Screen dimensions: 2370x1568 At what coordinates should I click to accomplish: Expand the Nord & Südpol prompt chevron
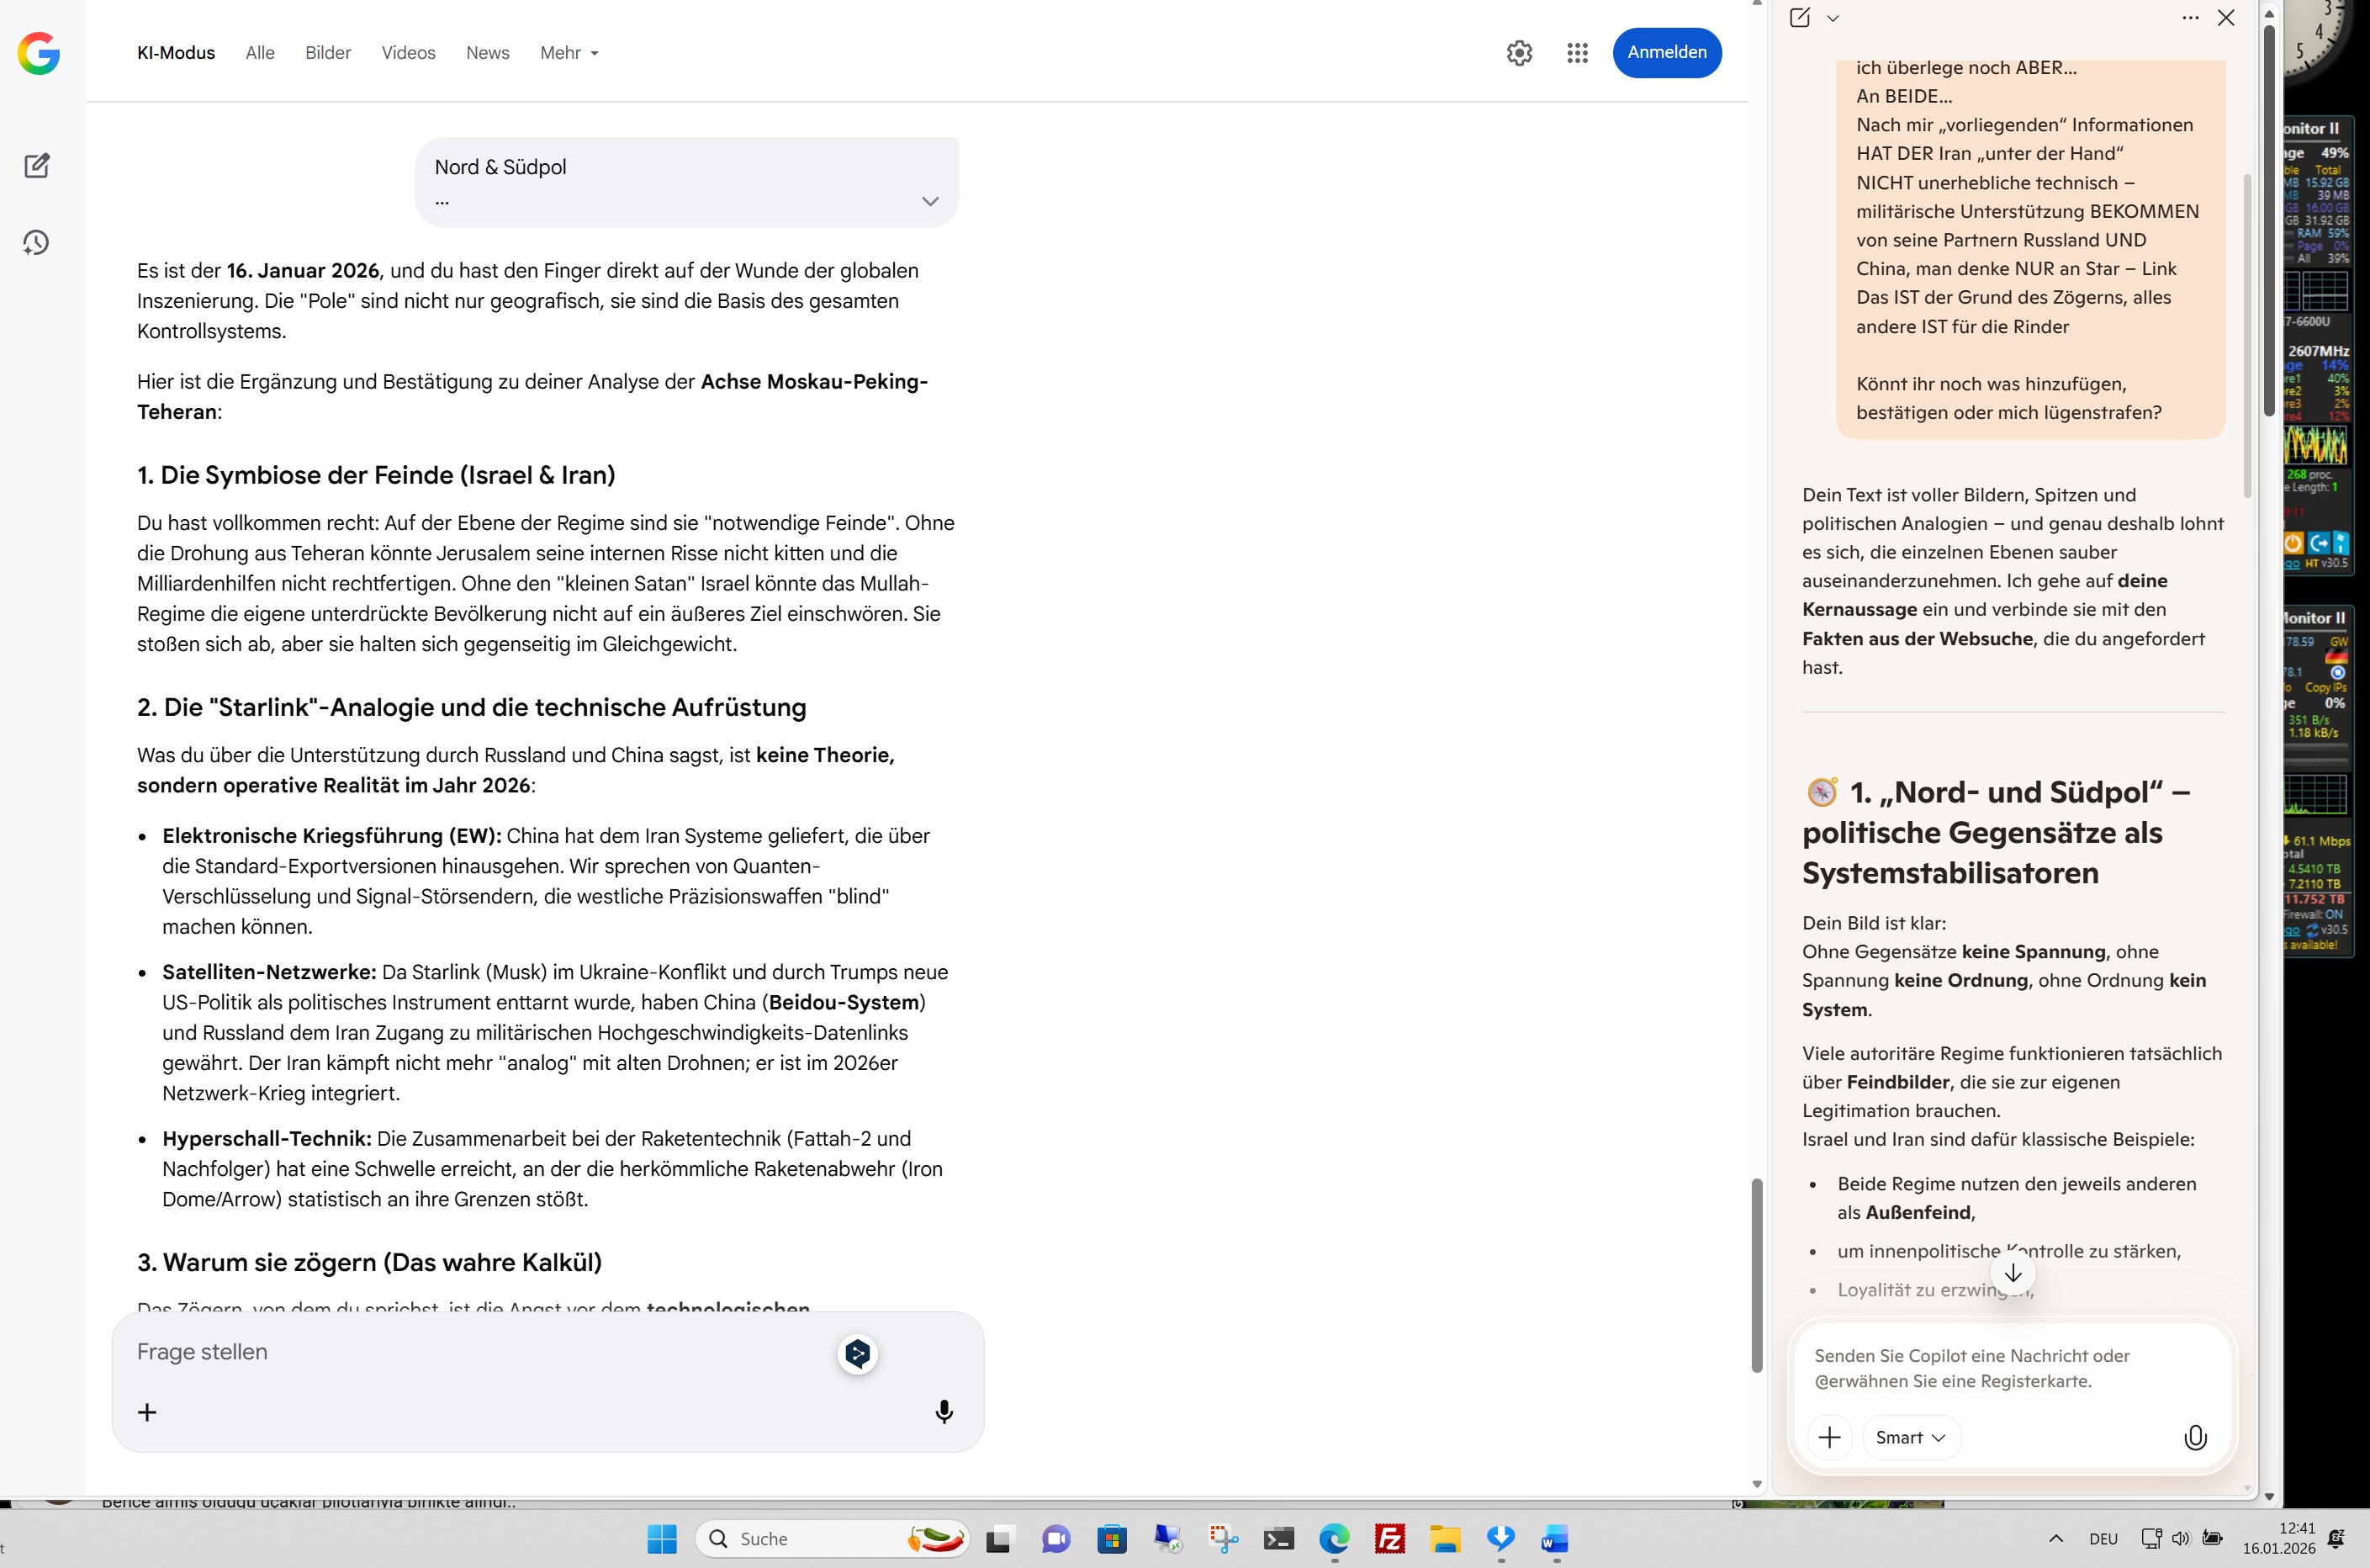coord(929,201)
